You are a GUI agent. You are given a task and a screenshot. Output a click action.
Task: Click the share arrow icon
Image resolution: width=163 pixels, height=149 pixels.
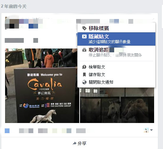[75, 143]
